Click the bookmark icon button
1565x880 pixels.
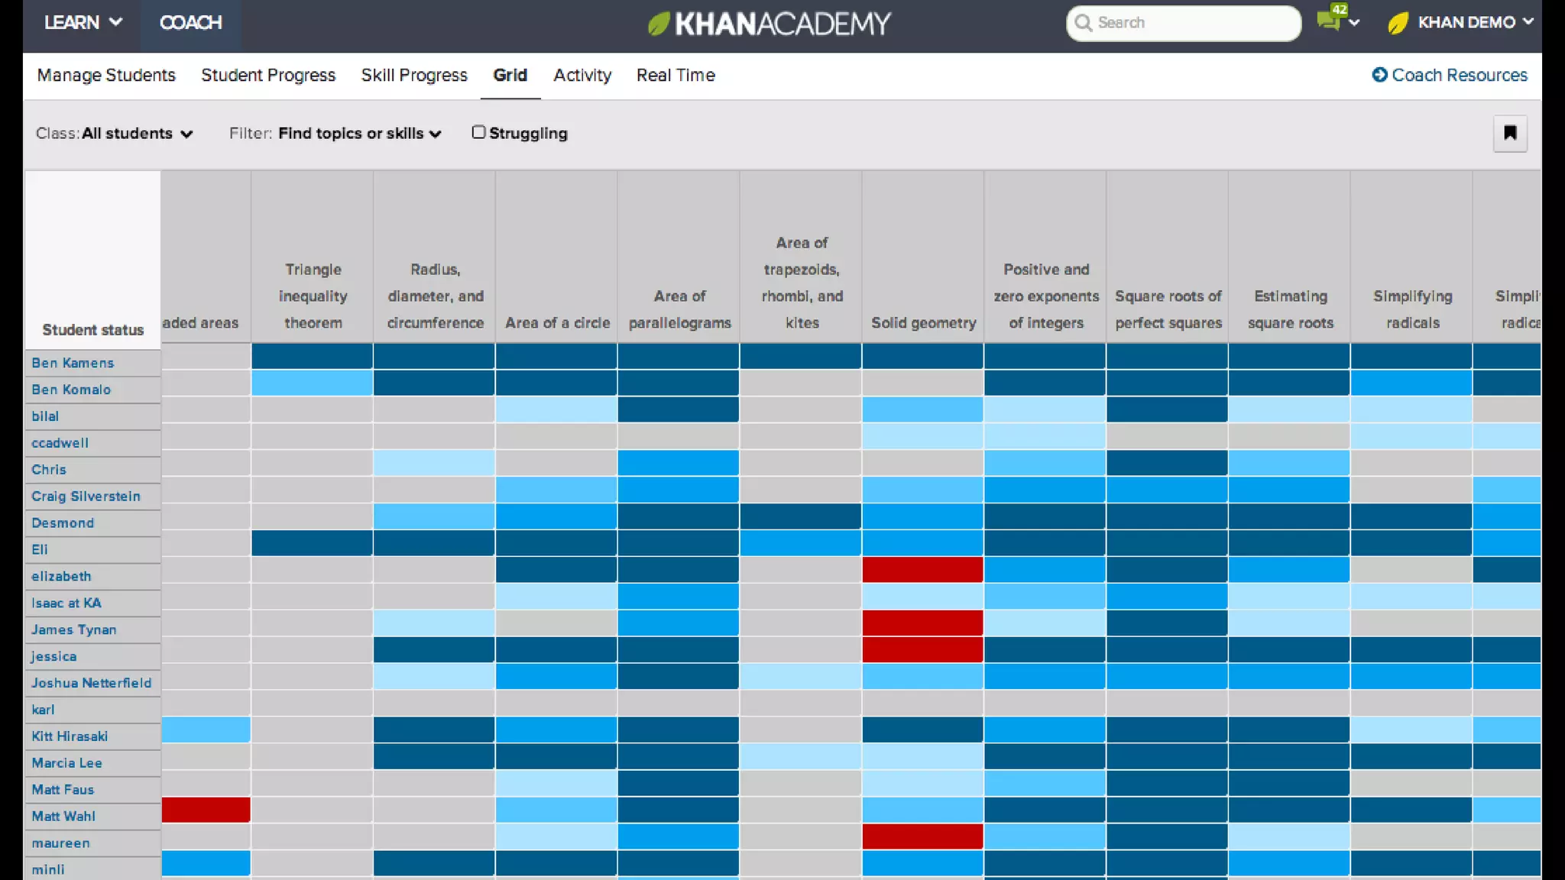(x=1509, y=134)
